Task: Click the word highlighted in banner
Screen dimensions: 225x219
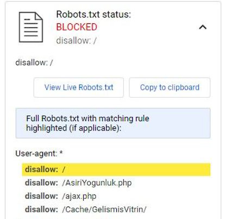Action: [x=47, y=128]
